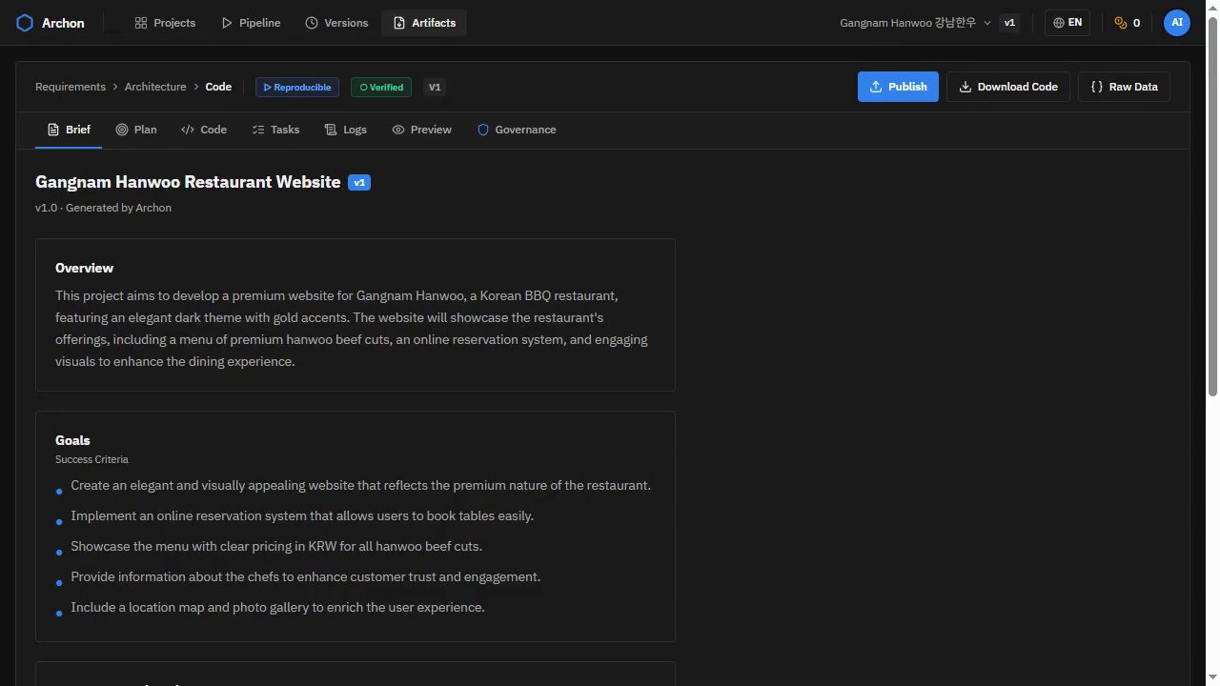Image resolution: width=1220 pixels, height=686 pixels.
Task: Click the Overview description paragraph
Action: (x=352, y=329)
